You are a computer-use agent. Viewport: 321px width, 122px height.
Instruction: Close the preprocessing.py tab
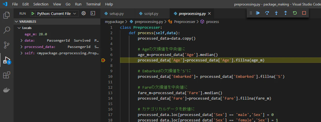(x=209, y=13)
